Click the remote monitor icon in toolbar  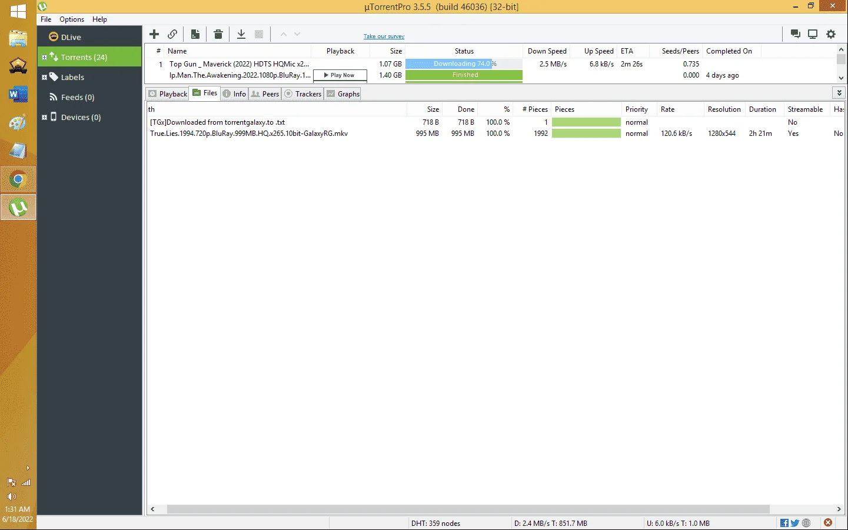point(813,34)
